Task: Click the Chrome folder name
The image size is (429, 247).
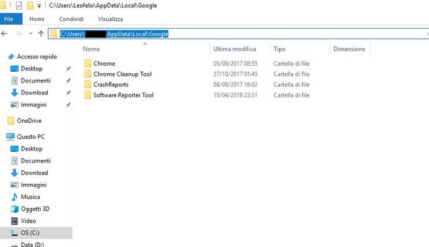Action: click(105, 64)
